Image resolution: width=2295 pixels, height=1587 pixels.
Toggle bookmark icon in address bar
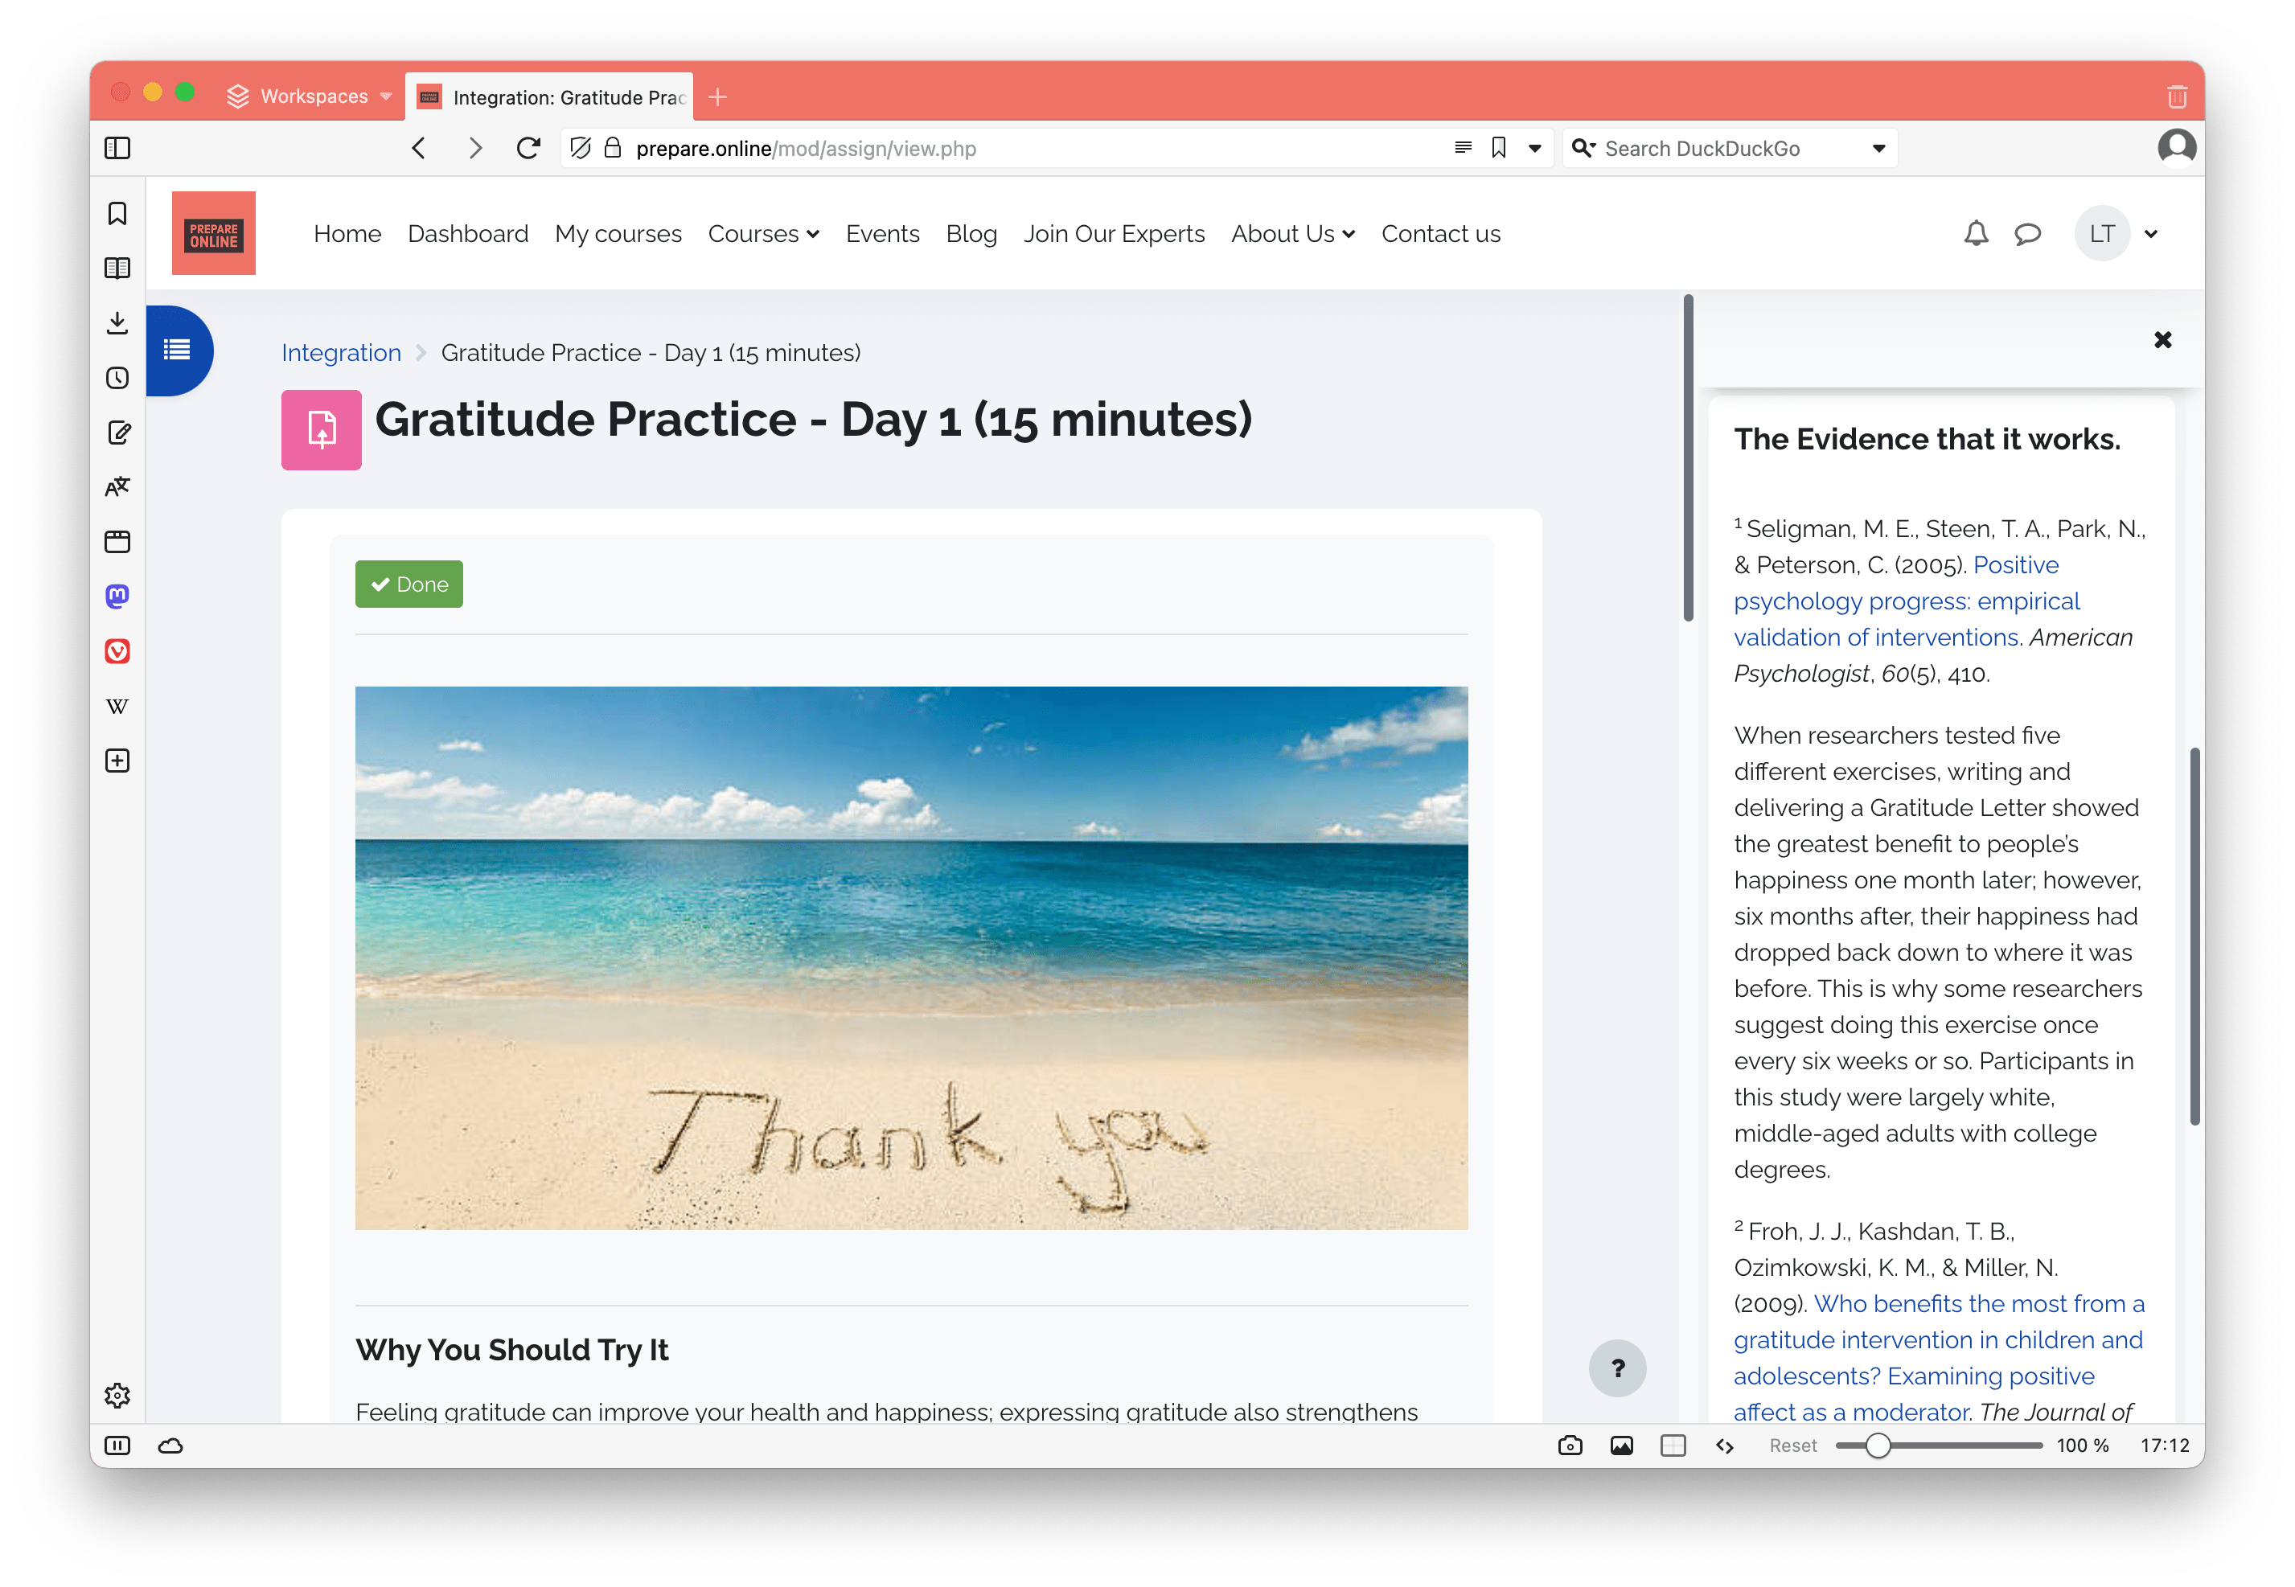click(1496, 146)
